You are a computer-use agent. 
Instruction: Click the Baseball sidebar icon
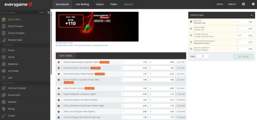tap(4, 102)
